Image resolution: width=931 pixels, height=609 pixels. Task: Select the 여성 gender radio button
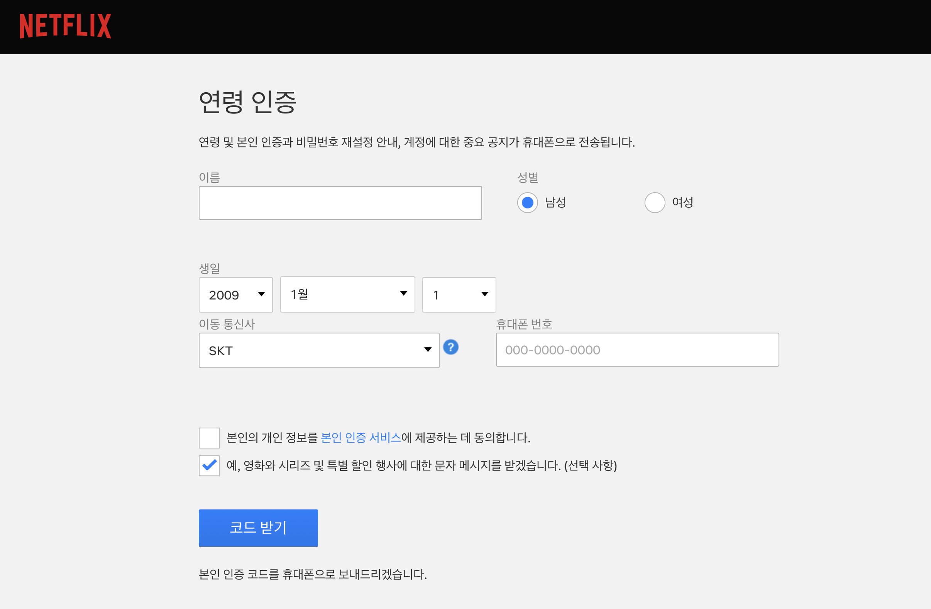coord(654,203)
